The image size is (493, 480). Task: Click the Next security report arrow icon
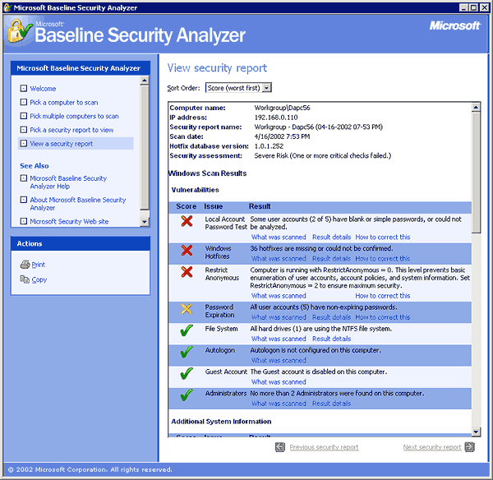click(x=470, y=447)
